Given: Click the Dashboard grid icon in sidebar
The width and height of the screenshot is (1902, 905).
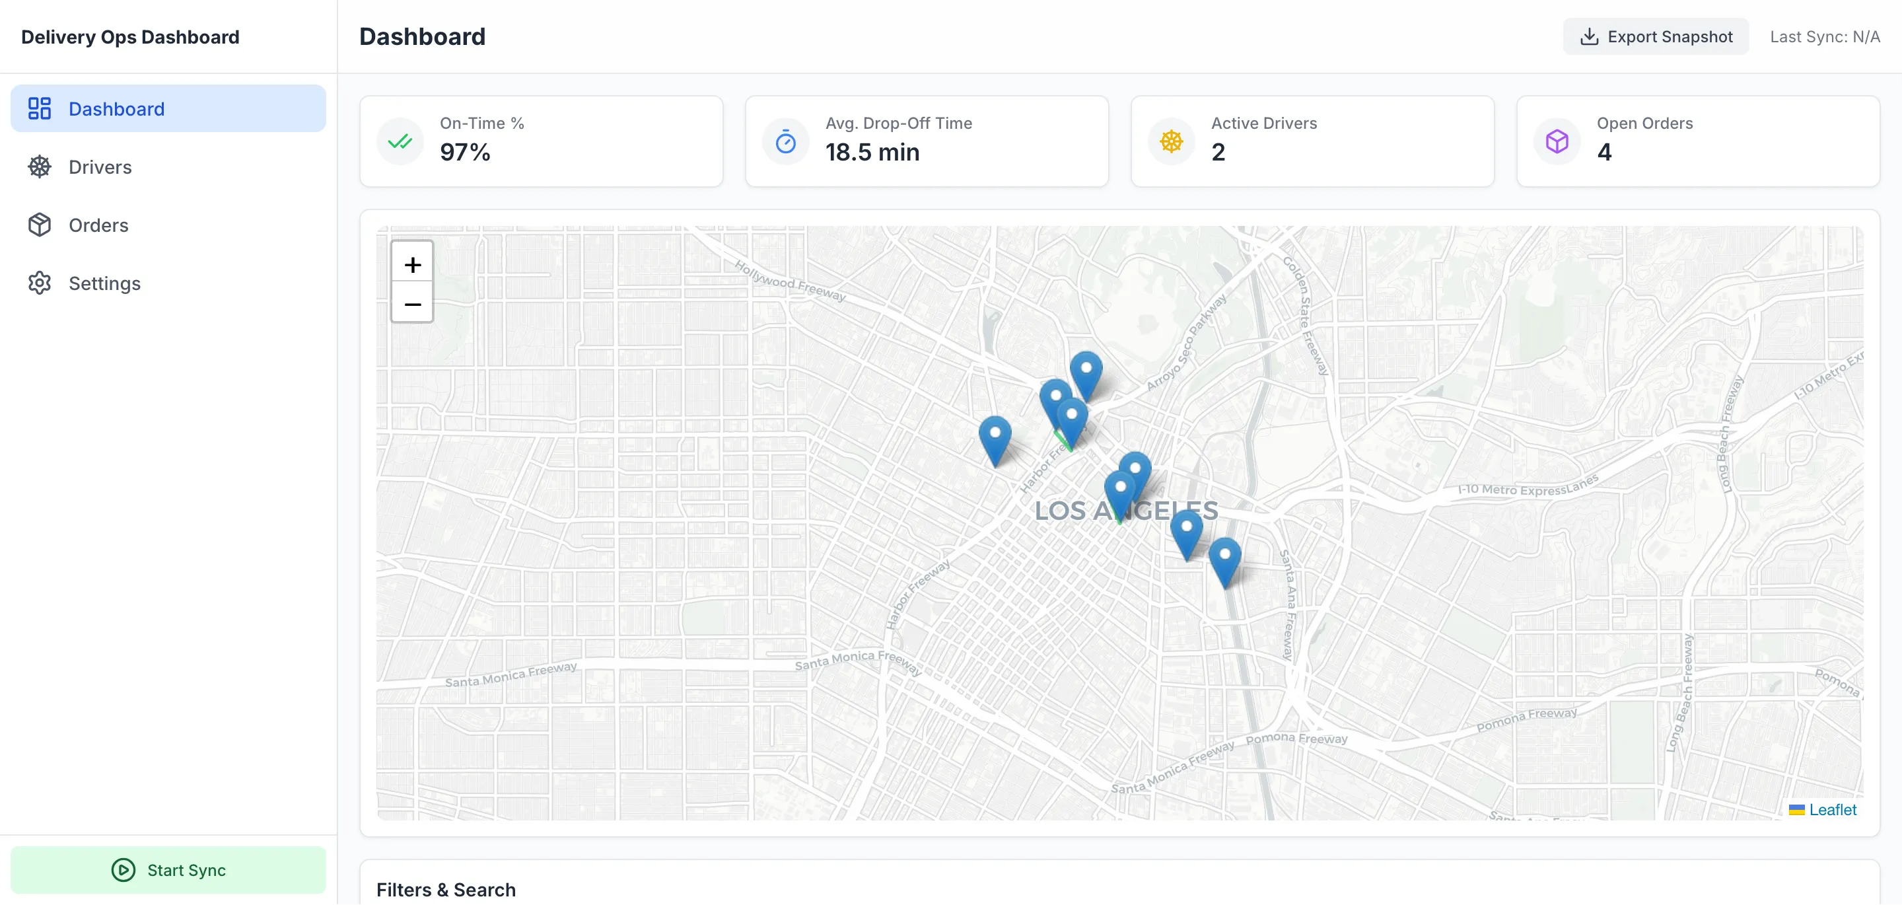Looking at the screenshot, I should pos(39,108).
